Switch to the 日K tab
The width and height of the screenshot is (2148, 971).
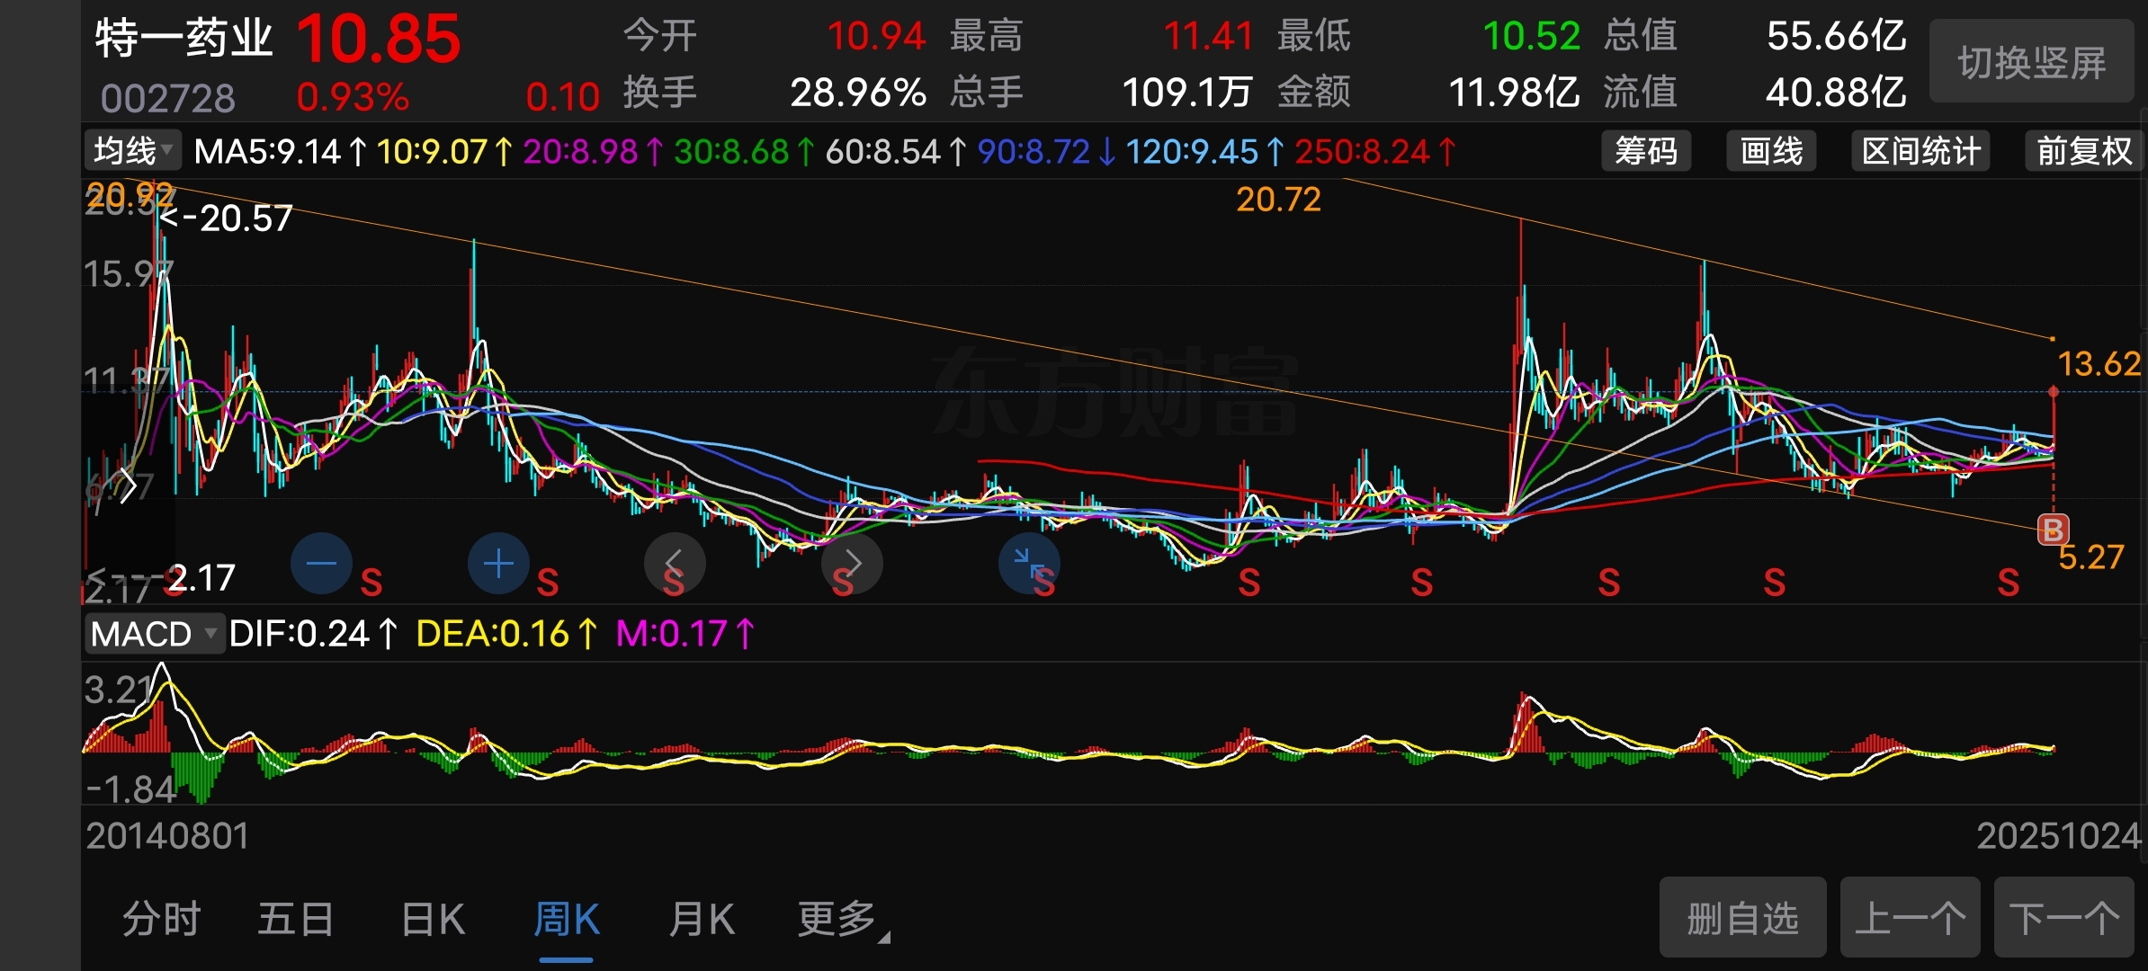pos(433,920)
